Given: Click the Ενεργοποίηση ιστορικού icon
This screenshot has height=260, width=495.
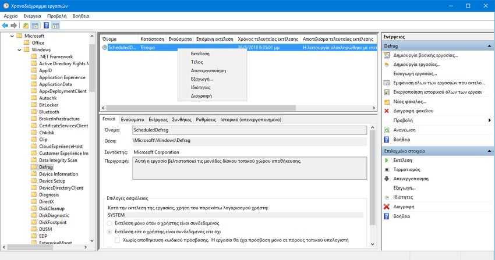Looking at the screenshot, I should [387, 92].
